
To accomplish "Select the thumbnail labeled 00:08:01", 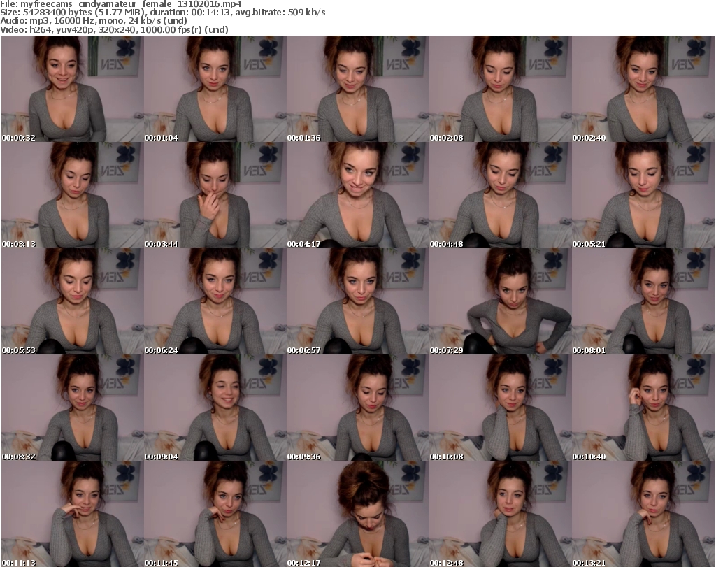I will (643, 301).
